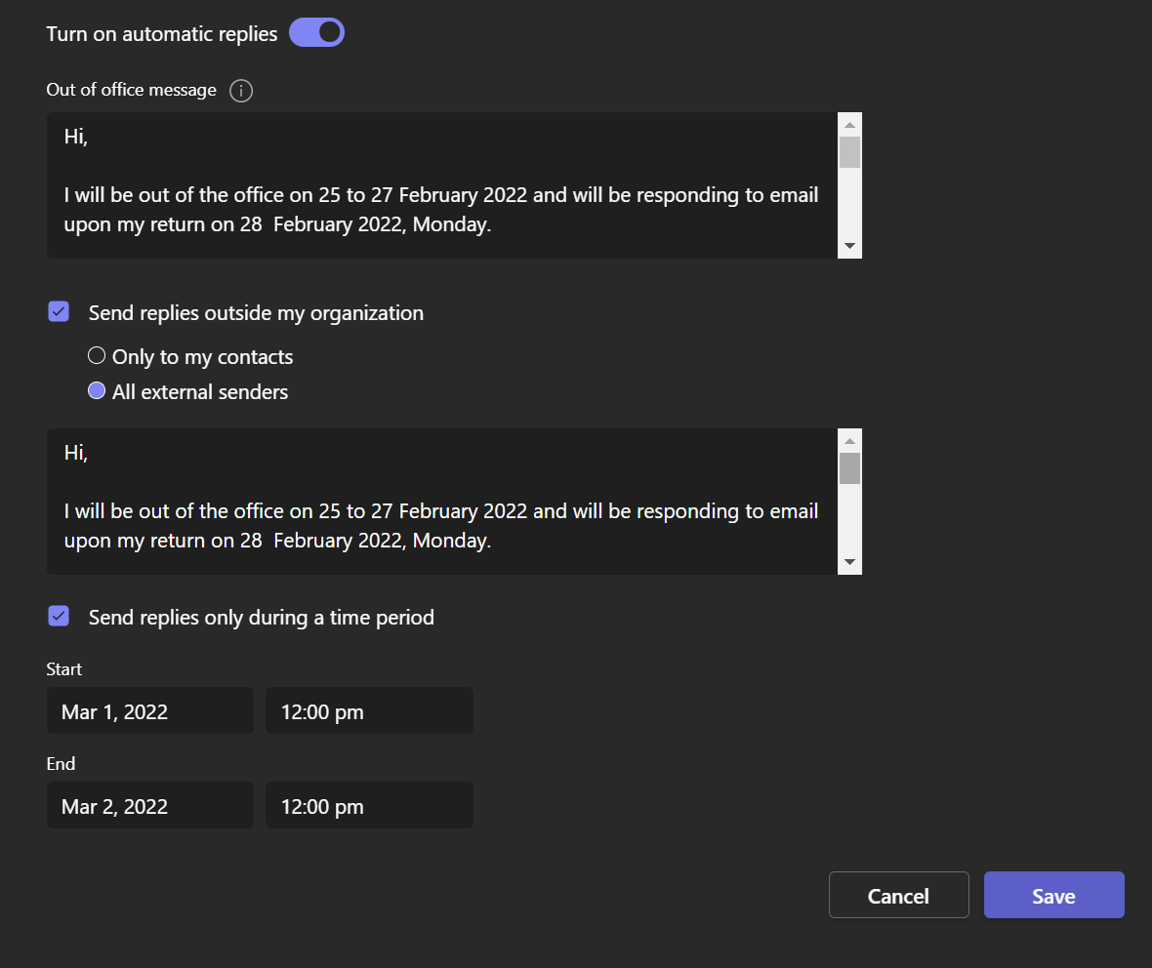Click the out of office info icon
Screen dimensions: 1152x968
(x=241, y=91)
